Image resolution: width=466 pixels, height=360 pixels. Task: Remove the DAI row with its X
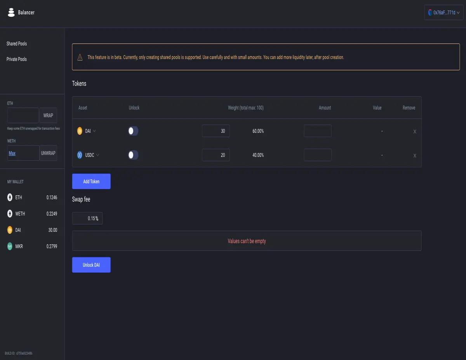(415, 132)
